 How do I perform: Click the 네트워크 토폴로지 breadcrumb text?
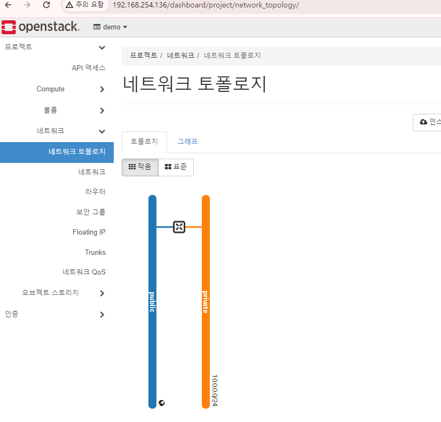(x=232, y=56)
